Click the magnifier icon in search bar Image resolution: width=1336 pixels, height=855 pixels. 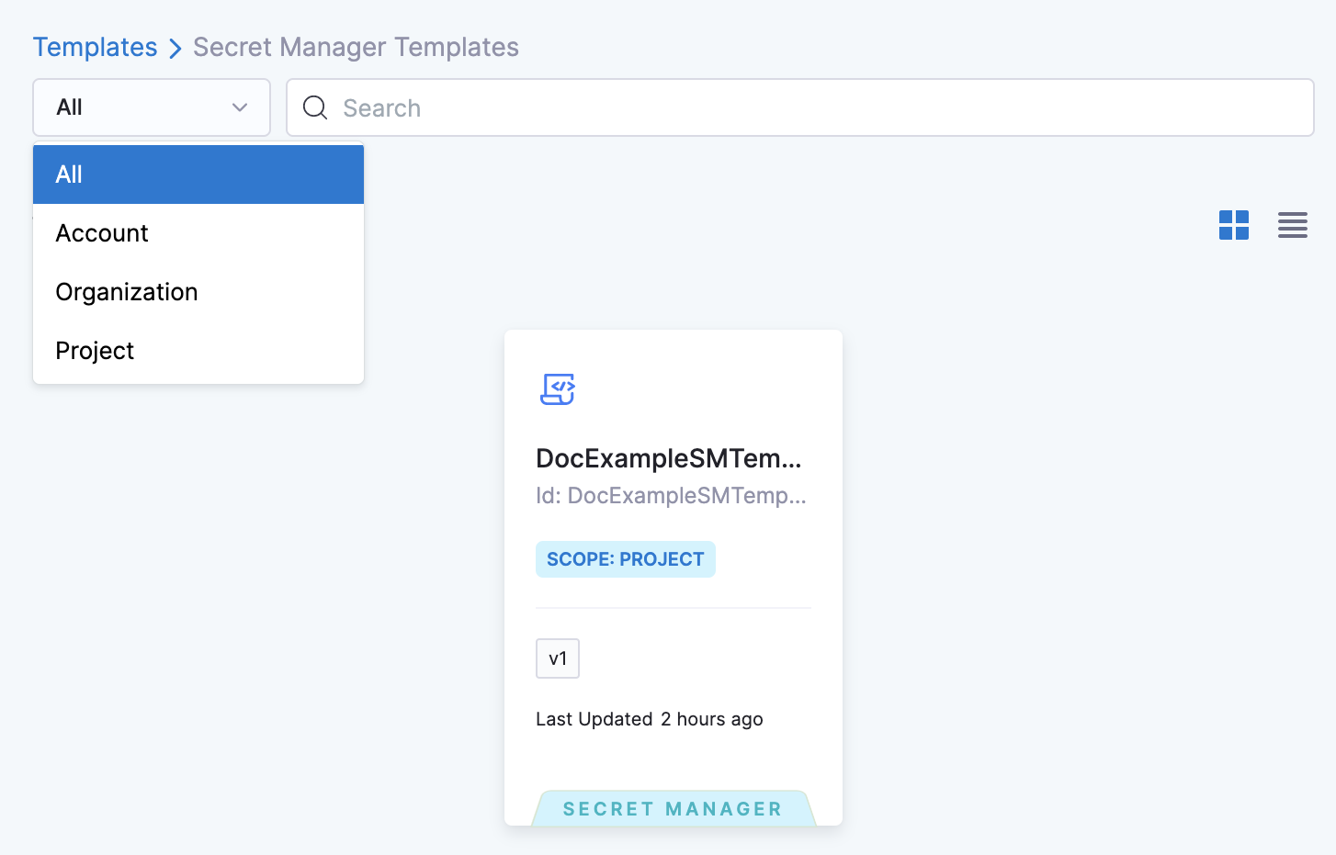[315, 108]
